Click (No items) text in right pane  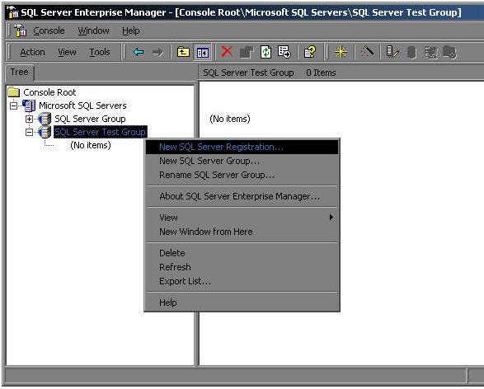230,119
